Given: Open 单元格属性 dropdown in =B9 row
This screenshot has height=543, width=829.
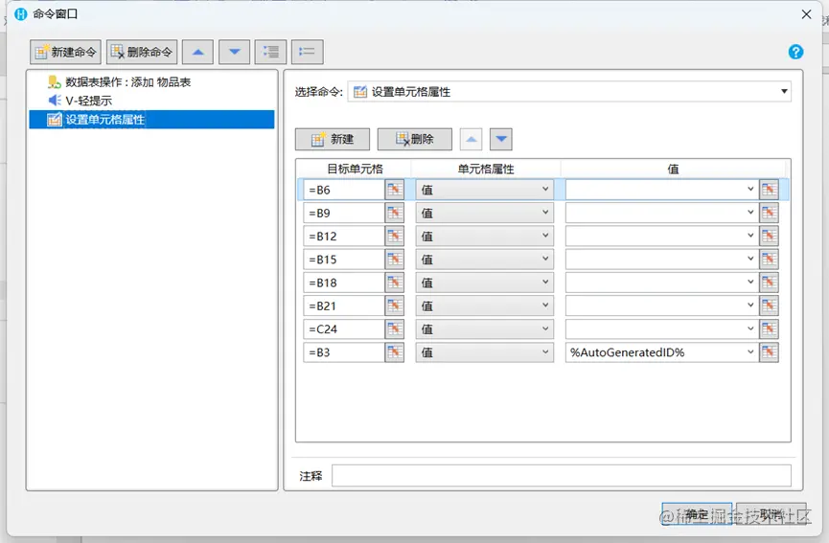Looking at the screenshot, I should point(484,213).
